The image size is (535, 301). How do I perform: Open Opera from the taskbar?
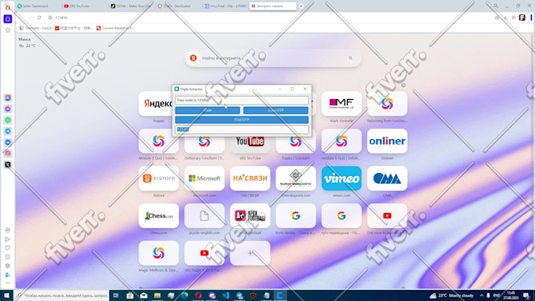[198, 295]
